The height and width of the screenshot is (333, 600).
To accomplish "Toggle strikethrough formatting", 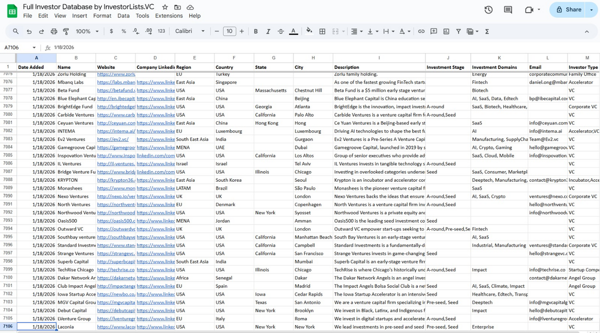I will 279,31.
